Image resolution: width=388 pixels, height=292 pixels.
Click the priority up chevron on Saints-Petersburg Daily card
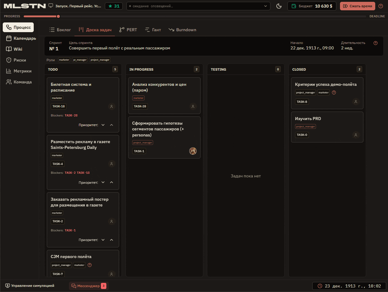pos(112,182)
